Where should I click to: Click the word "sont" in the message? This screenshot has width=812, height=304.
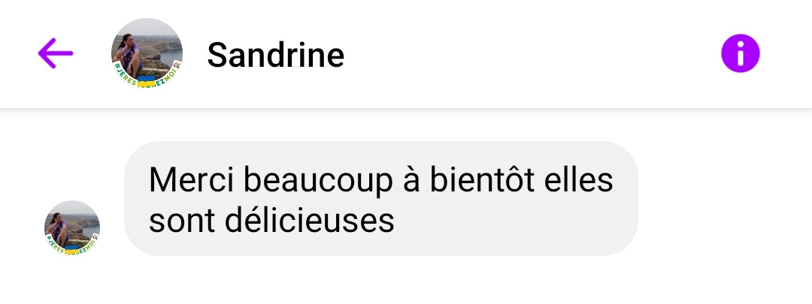pyautogui.click(x=182, y=221)
